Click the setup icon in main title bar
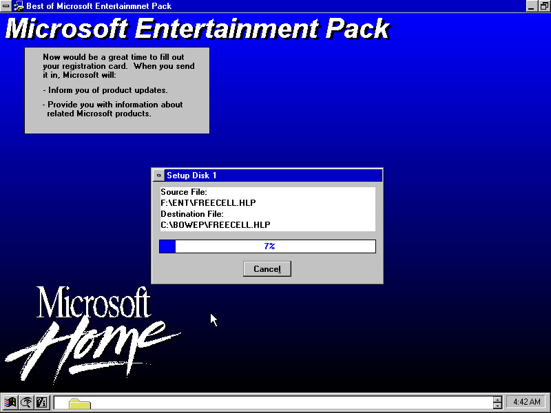The image size is (551, 413). [19, 6]
